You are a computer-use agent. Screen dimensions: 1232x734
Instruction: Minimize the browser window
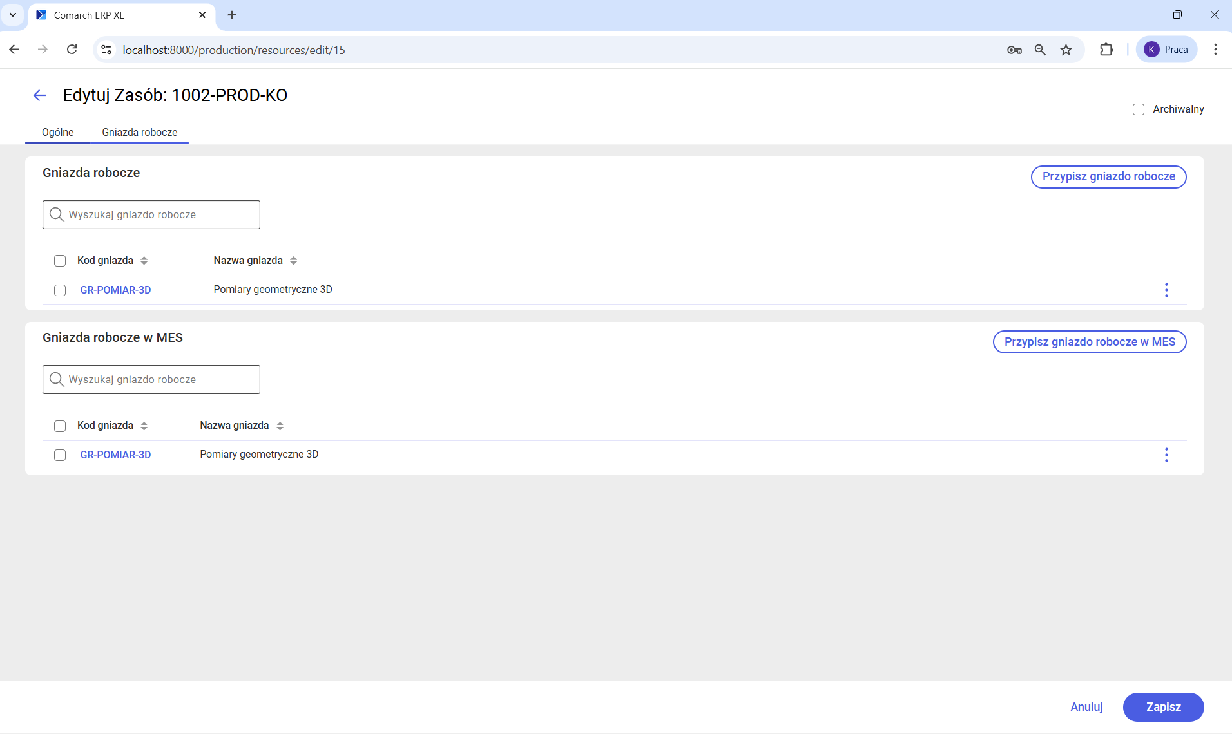[1141, 14]
